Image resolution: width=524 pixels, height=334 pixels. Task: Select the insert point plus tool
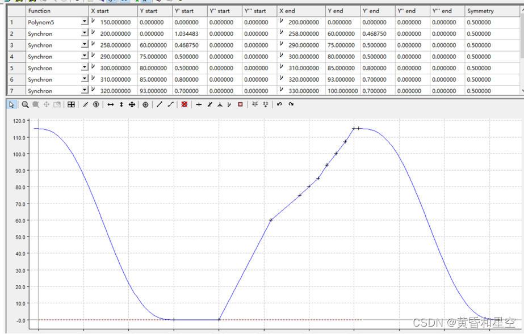199,105
